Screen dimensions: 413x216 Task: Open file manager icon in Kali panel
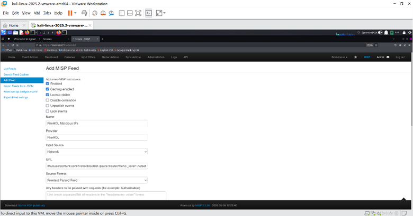tap(15, 33)
